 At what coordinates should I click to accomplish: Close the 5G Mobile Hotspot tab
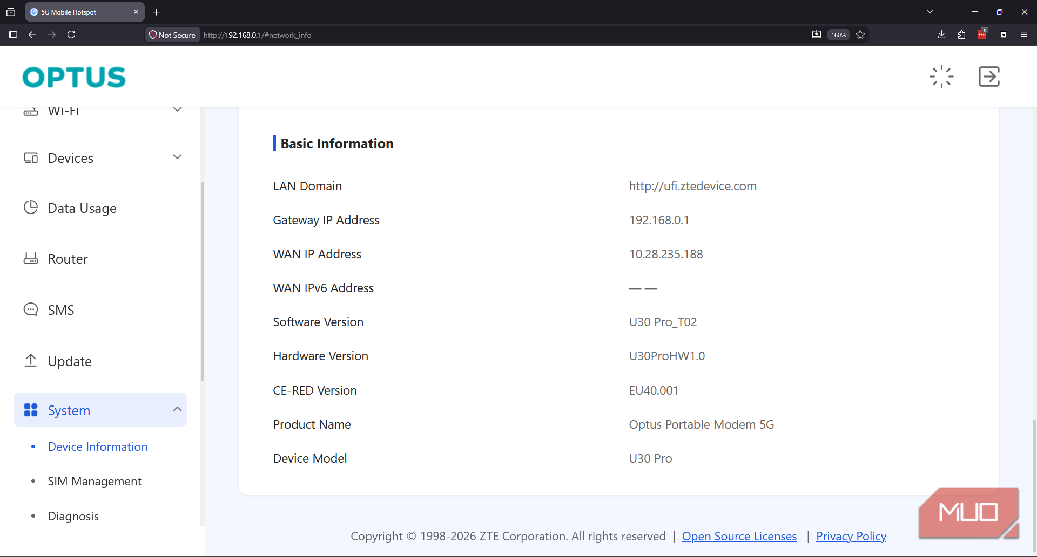[x=136, y=12]
